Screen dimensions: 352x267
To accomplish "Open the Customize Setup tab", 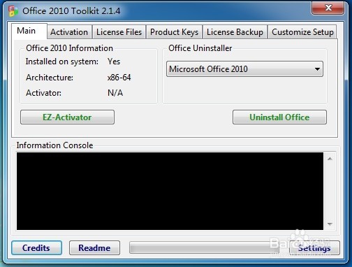I will (302, 32).
